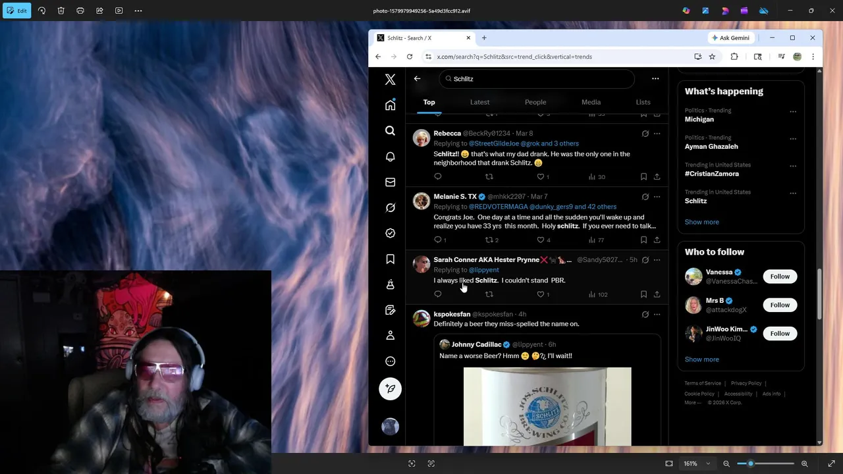Screen dimensions: 843x474
Task: Toggle fit to window in Photos
Action: (x=669, y=463)
